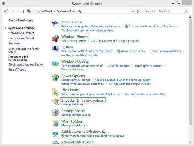Viewport: 194px width, 146px height.
Task: Click the Forward navigation arrow
Action: click(13, 11)
